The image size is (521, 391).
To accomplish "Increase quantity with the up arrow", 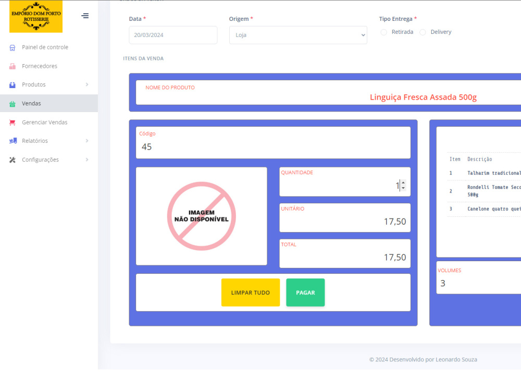I will click(x=403, y=182).
